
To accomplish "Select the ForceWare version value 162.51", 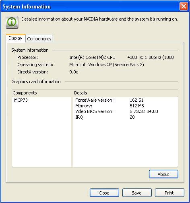I will 136,100.
